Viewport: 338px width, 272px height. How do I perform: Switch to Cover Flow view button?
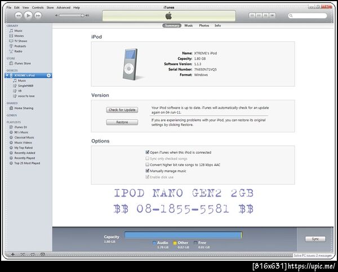pos(272,16)
